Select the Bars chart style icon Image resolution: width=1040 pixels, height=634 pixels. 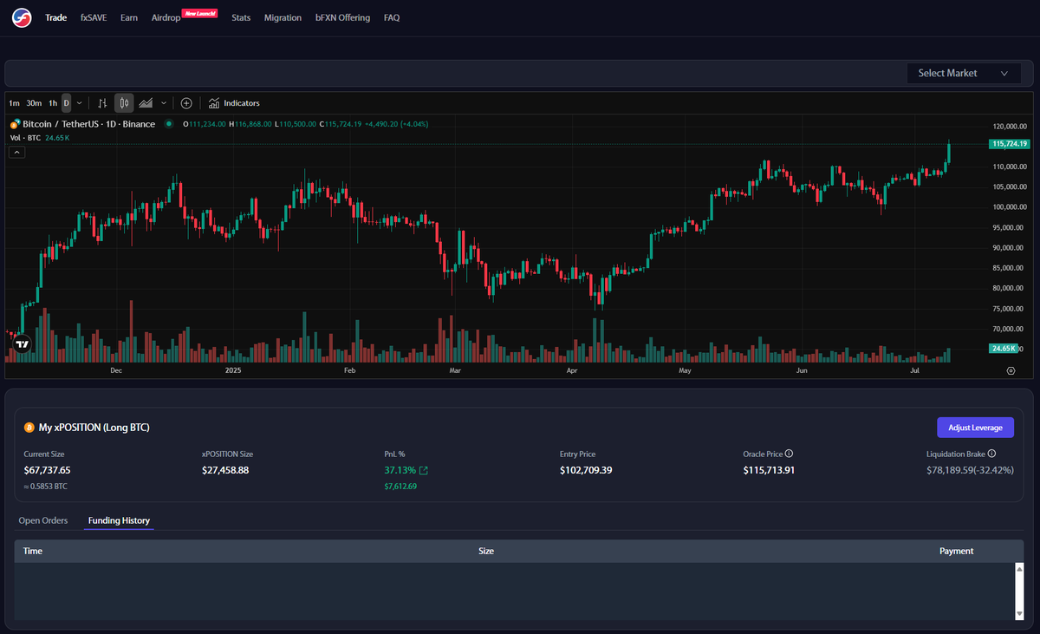point(102,103)
